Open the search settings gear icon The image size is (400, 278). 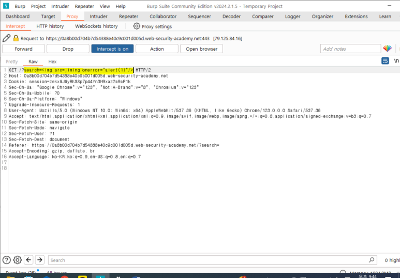pyautogui.click(x=18, y=260)
